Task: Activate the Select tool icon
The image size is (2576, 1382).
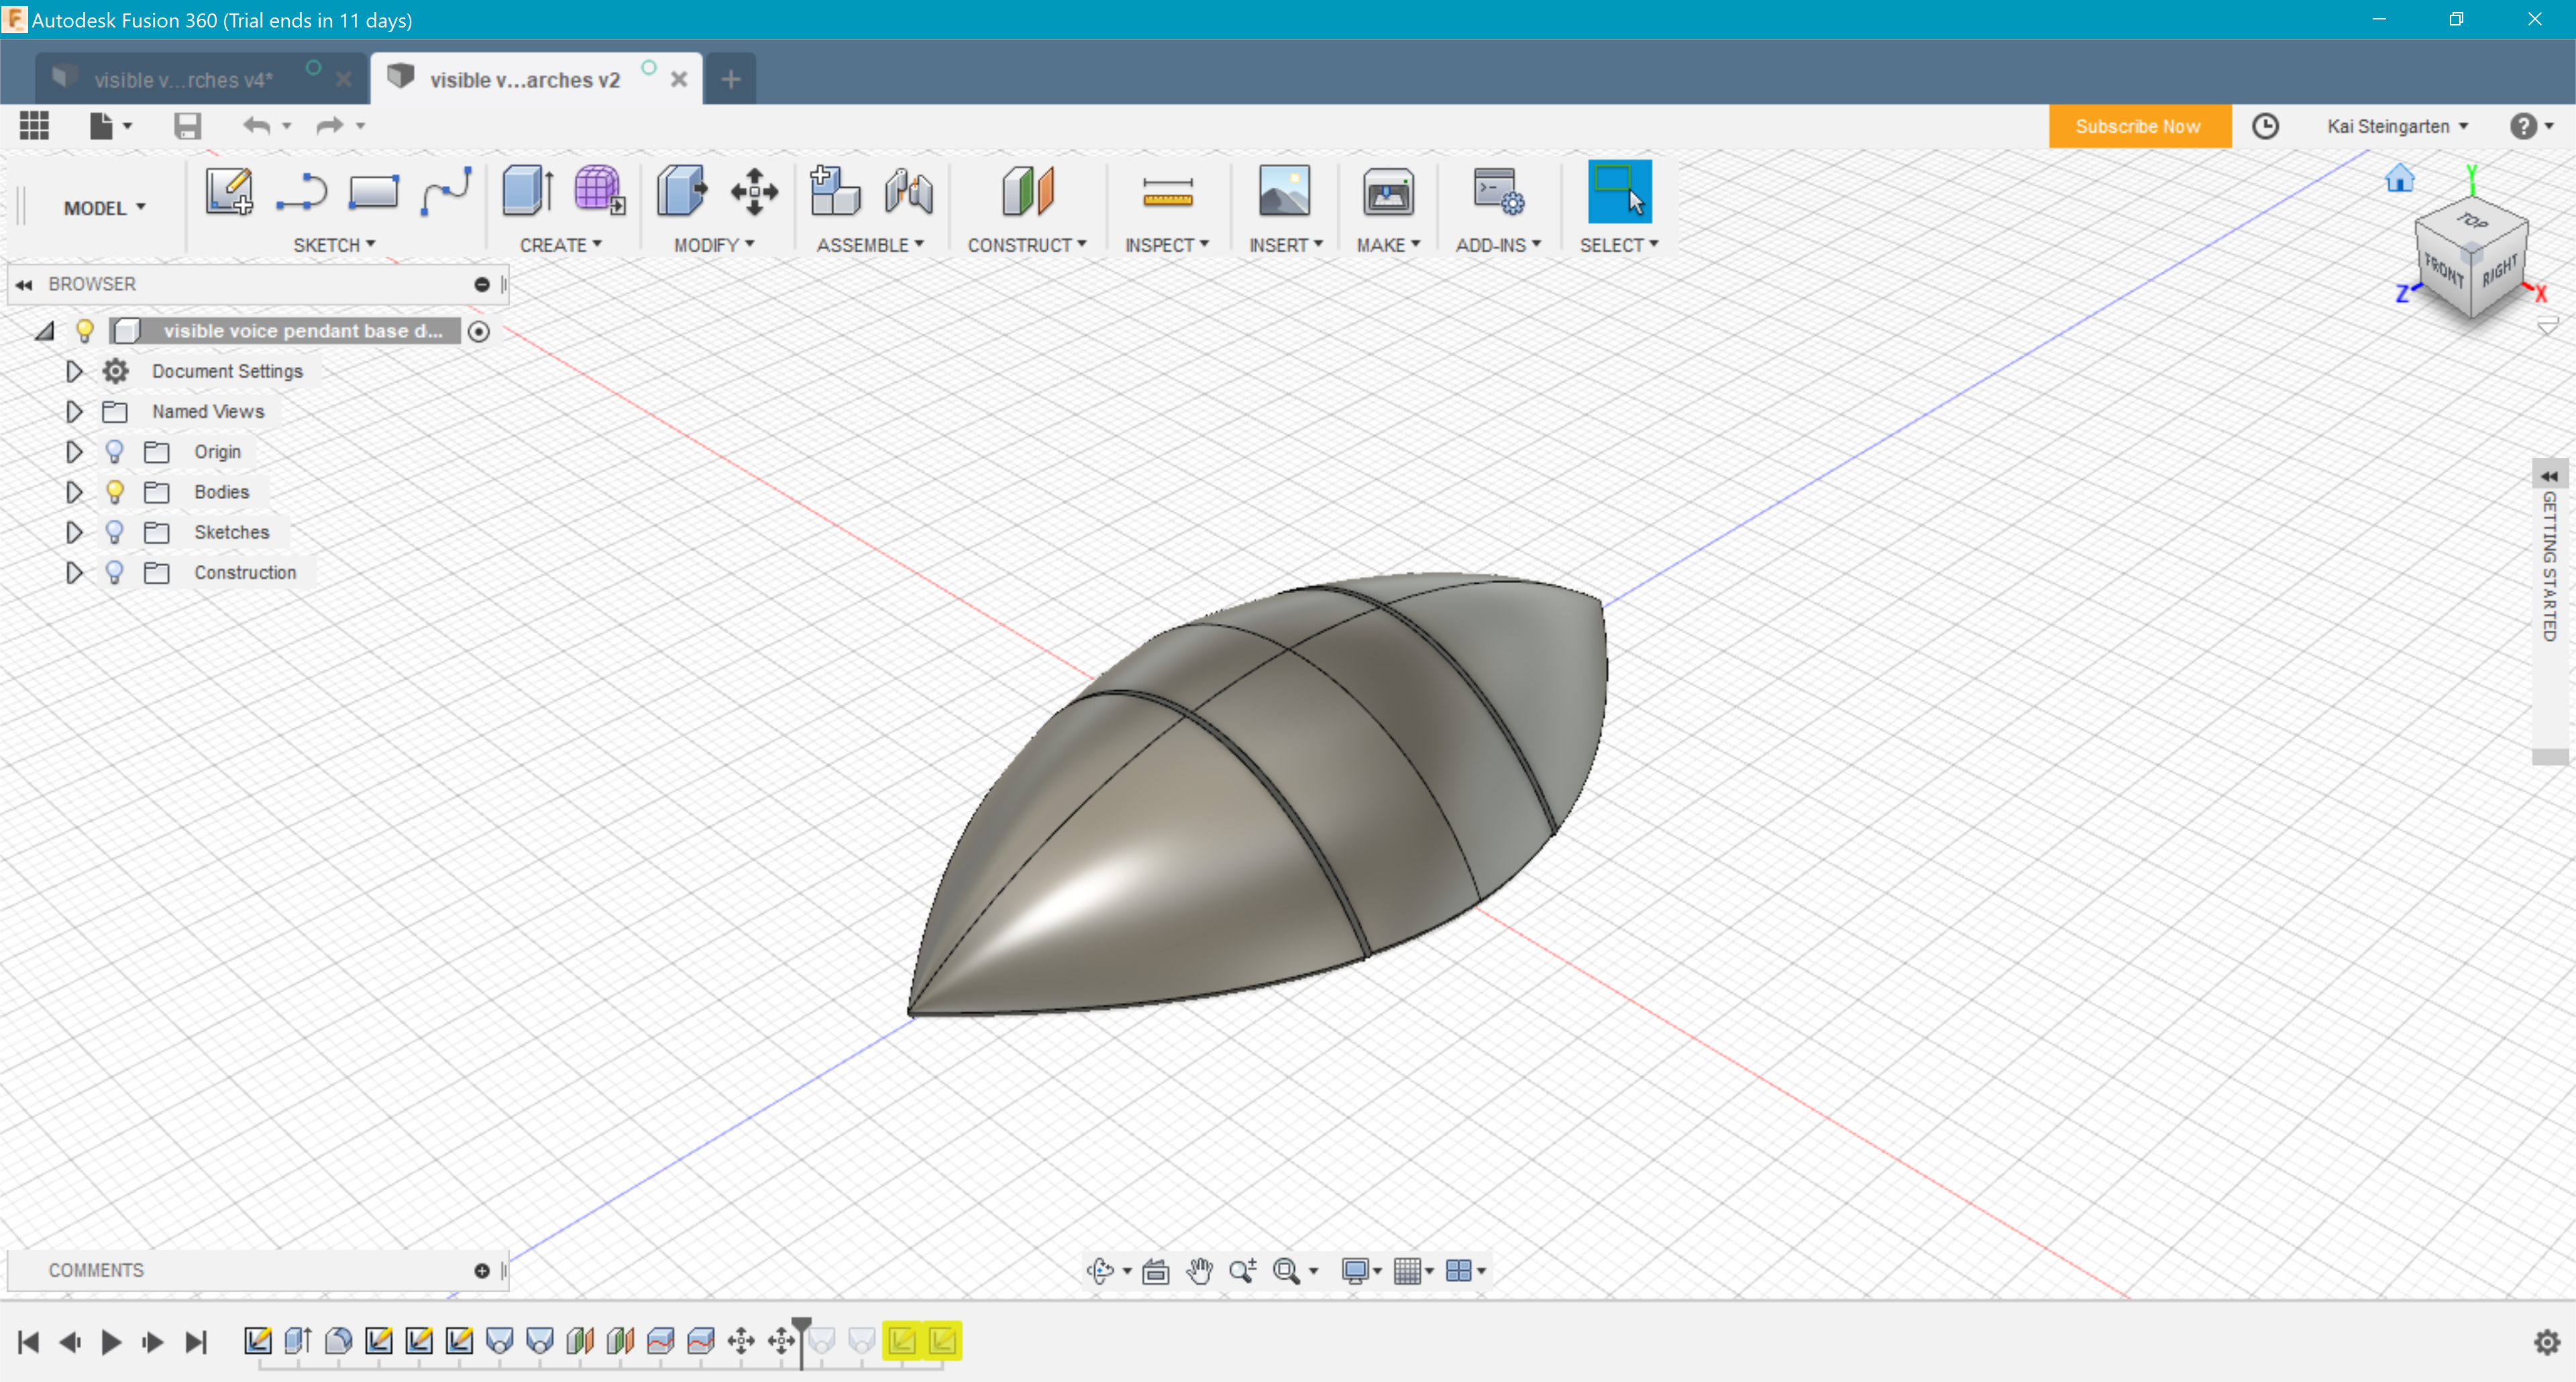Action: (1619, 191)
